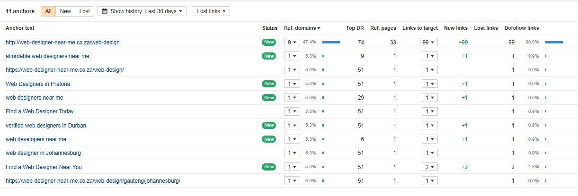
Task: Open anchor link web designer in Johannesburg
Action: 43,153
